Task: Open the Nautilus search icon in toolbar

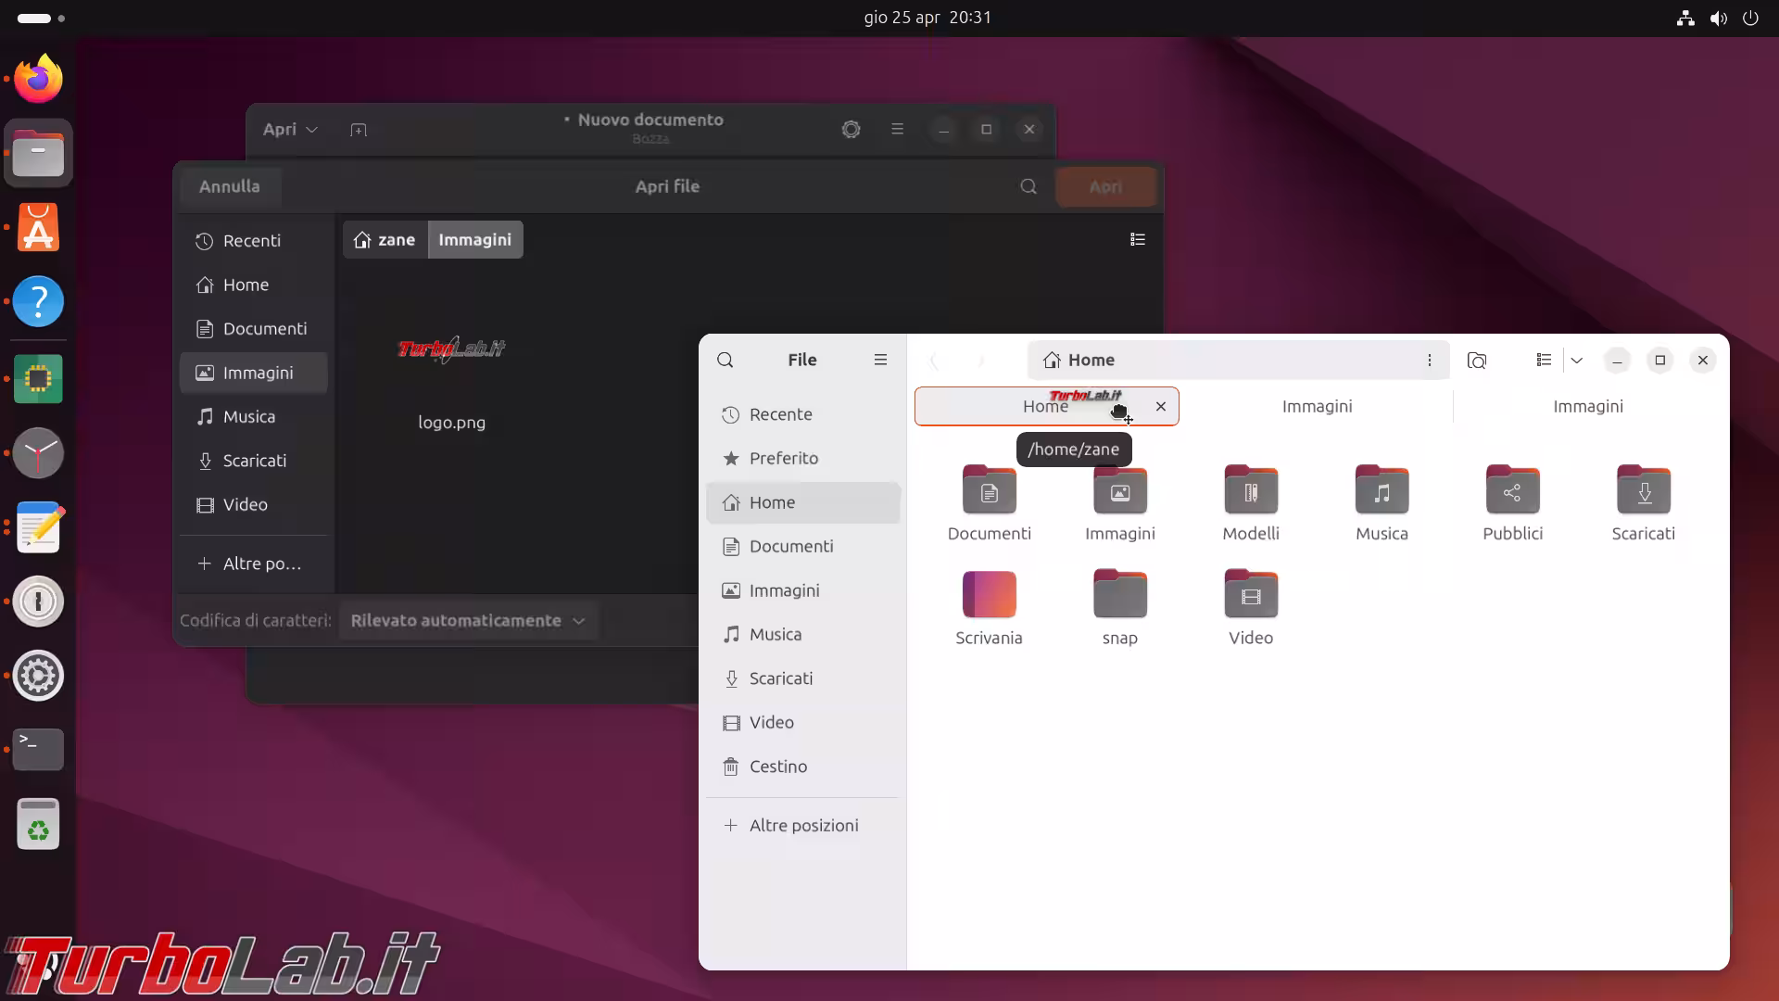Action: (x=1477, y=361)
